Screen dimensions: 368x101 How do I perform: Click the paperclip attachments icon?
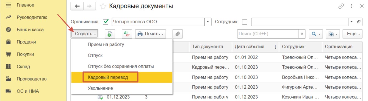[x=178, y=34]
